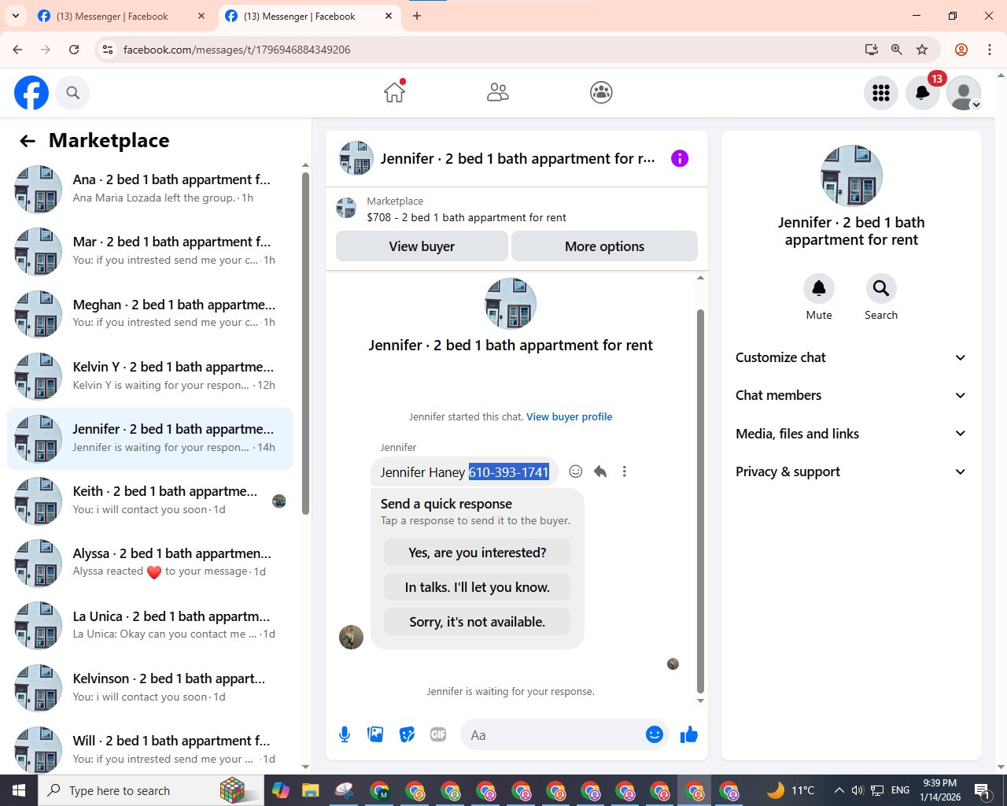Click the Facebook search magnifier icon

tap(72, 93)
